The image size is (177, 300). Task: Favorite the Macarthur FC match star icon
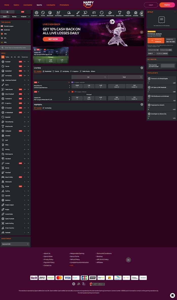(x=69, y=82)
